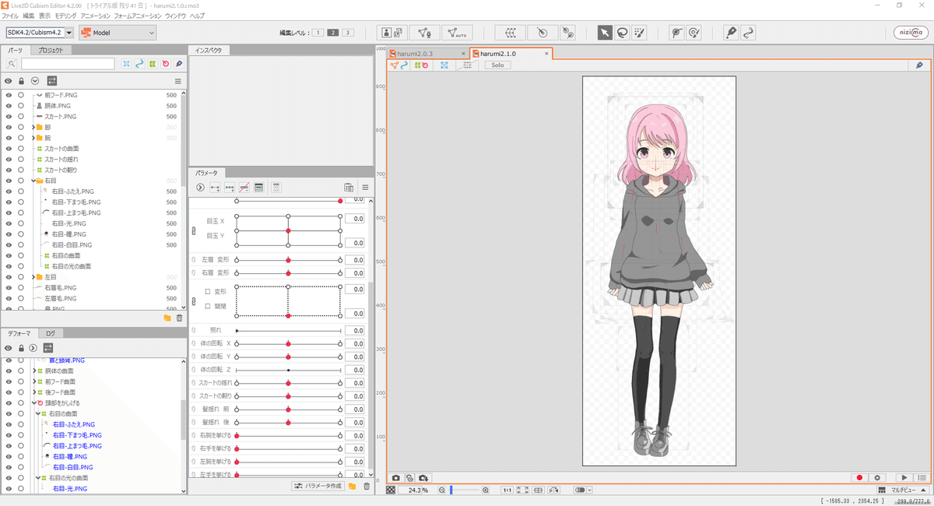Click the 照れ value field
Image resolution: width=934 pixels, height=506 pixels.
click(355, 331)
